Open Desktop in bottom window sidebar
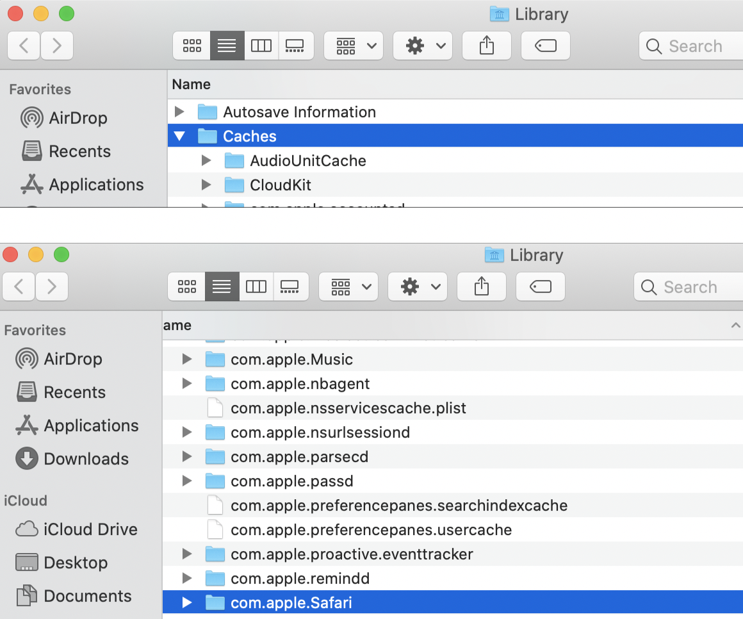This screenshot has height=619, width=743. point(61,563)
